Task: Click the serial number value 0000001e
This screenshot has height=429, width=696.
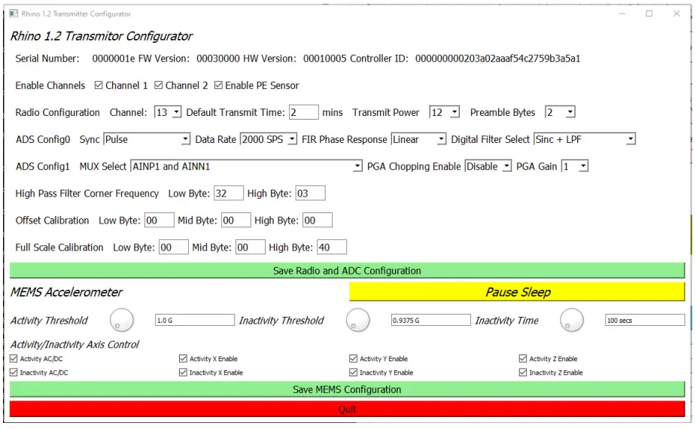Action: pyautogui.click(x=113, y=59)
